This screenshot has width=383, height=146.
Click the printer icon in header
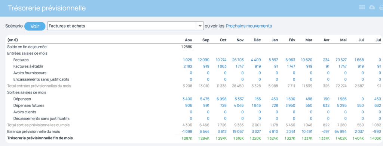click(381, 7)
